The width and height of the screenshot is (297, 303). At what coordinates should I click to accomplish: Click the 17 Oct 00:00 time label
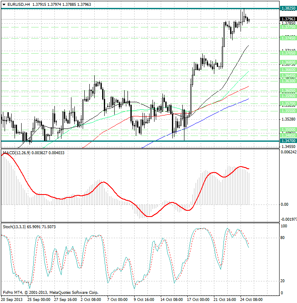(x=198, y=300)
